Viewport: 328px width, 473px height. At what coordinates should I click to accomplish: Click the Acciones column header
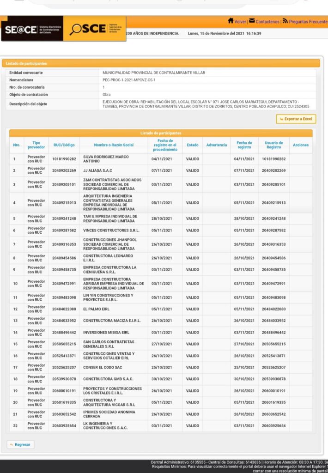point(301,145)
